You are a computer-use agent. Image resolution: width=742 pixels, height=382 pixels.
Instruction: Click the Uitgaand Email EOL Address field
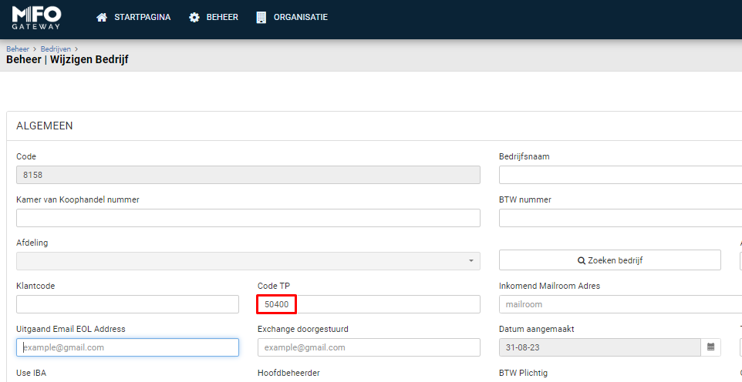coord(127,347)
